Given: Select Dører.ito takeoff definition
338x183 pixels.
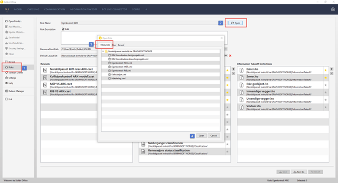Looking at the screenshot, I should tap(280, 70).
